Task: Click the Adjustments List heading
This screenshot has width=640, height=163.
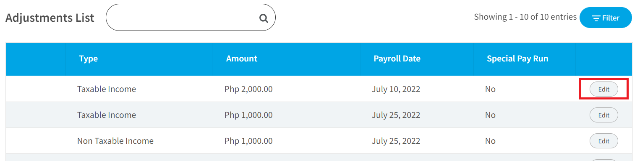Action: coord(50,18)
